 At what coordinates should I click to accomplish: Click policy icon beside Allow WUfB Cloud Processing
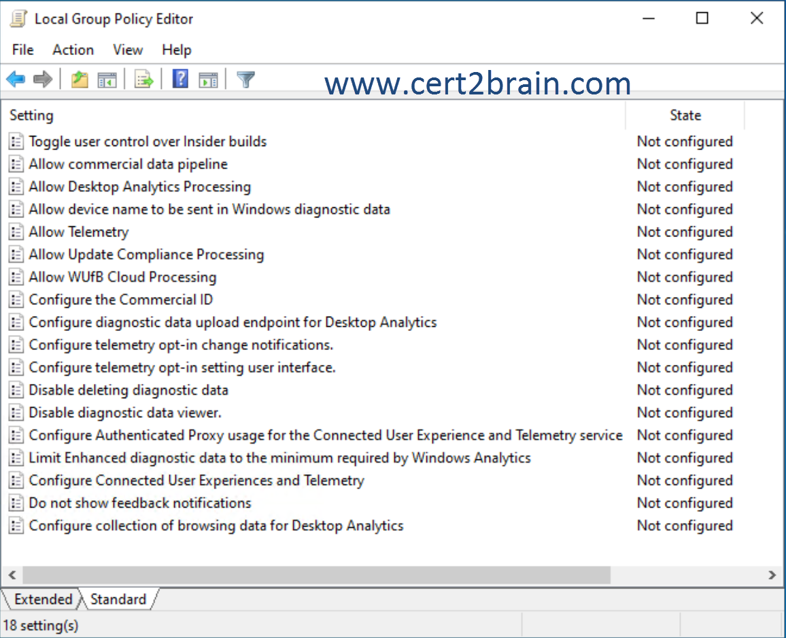[x=16, y=277]
